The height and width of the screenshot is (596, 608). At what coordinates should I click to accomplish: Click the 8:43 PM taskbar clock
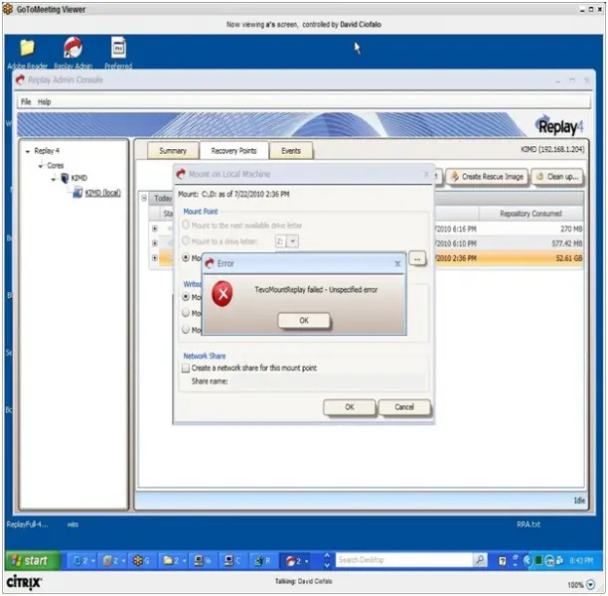(581, 560)
